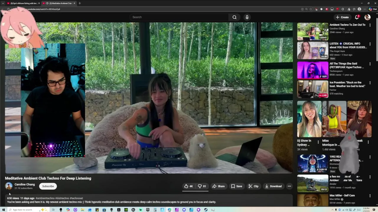This screenshot has width=378, height=212.
Task: Click the #dubtechno hashtag
Action: click(62, 198)
